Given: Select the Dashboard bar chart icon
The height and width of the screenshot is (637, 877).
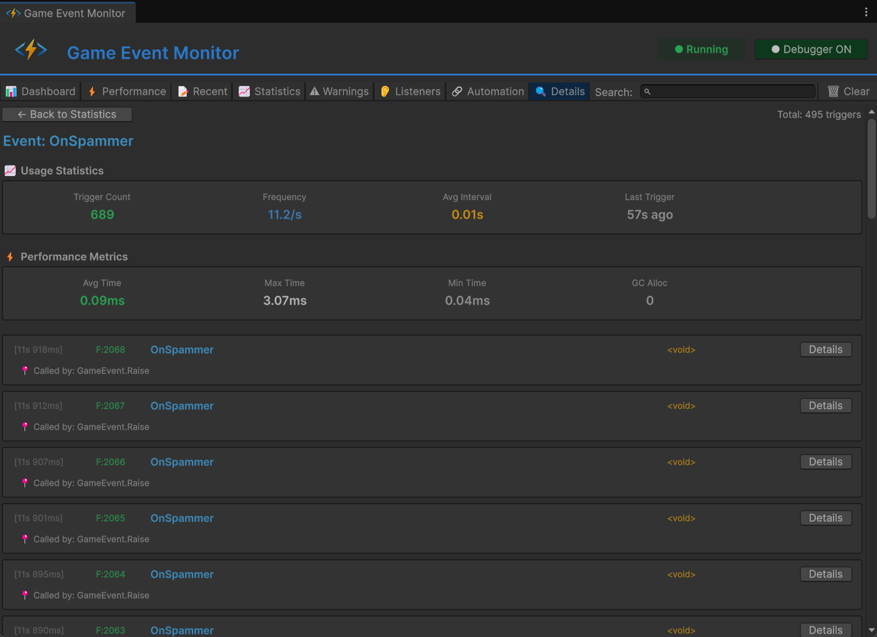Looking at the screenshot, I should [x=11, y=91].
